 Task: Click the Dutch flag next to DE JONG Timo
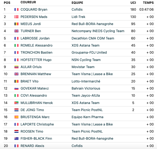pos(16,110)
